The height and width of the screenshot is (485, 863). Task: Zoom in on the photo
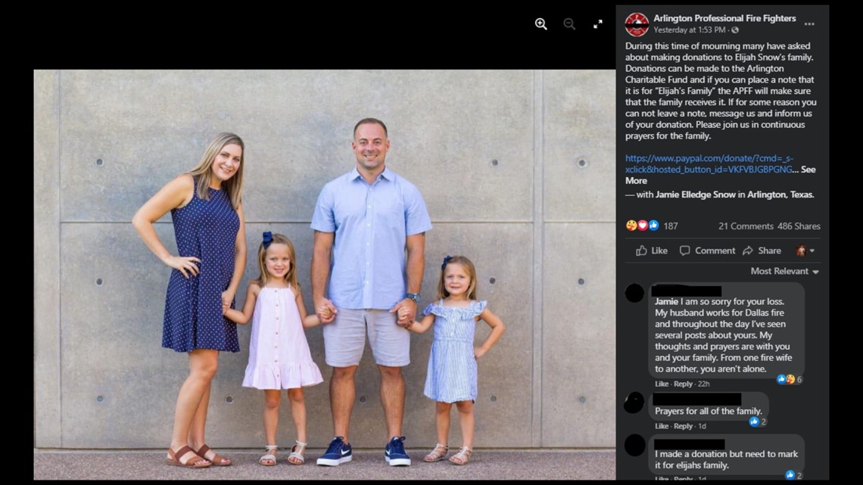pos(541,24)
